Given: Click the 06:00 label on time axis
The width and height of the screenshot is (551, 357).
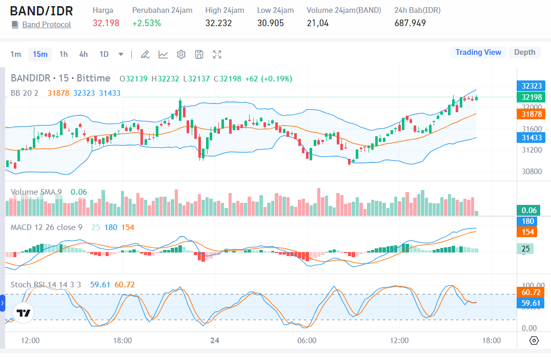Looking at the screenshot, I should (x=307, y=341).
